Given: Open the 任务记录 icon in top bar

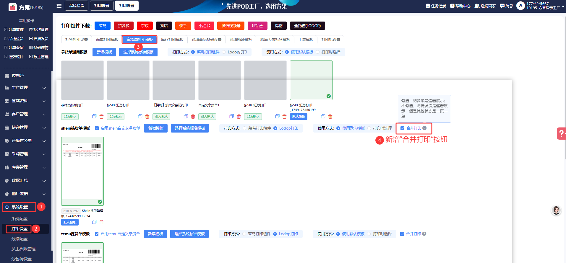Looking at the screenshot, I should (428, 6).
